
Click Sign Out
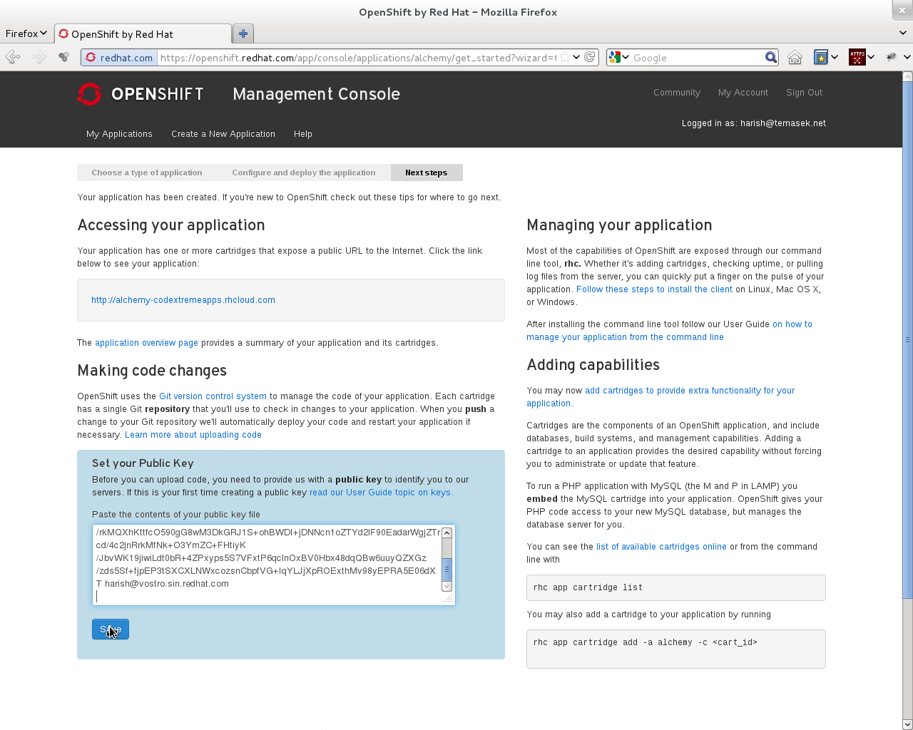(x=804, y=93)
